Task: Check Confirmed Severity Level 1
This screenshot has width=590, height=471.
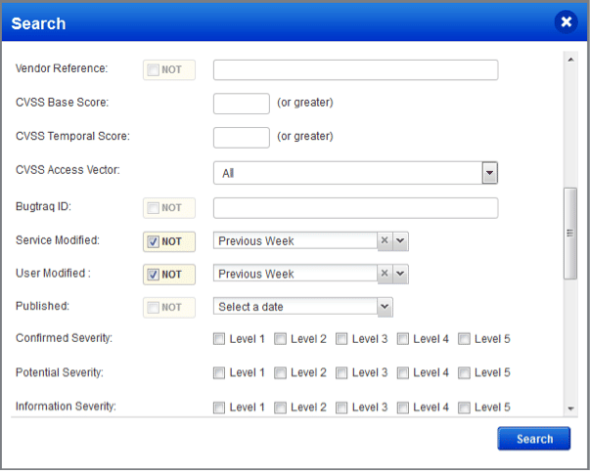Action: [x=218, y=339]
